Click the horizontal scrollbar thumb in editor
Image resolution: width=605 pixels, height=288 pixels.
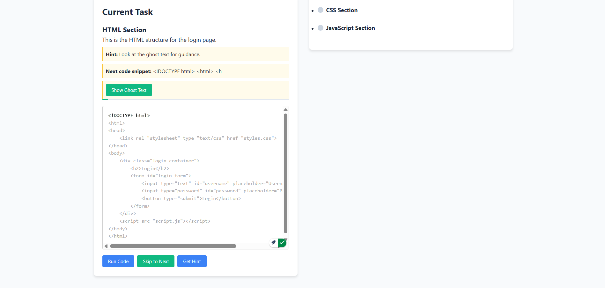pyautogui.click(x=173, y=246)
